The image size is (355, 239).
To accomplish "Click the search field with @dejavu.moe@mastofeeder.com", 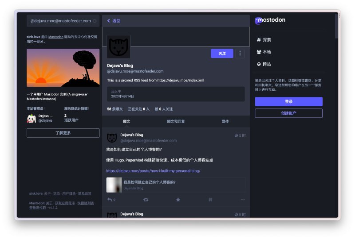I will point(60,21).
